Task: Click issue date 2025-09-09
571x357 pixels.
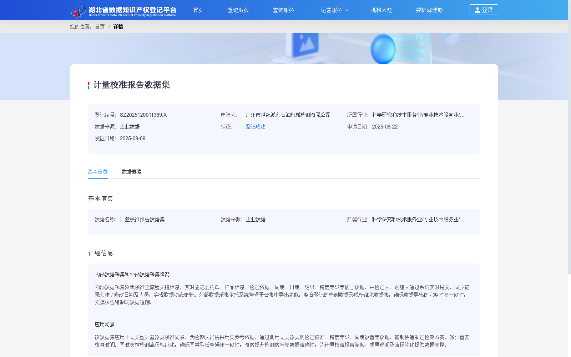Action: point(132,139)
